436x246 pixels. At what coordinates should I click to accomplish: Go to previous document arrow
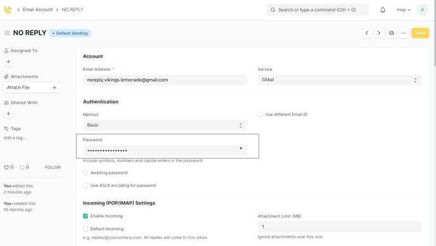click(367, 33)
